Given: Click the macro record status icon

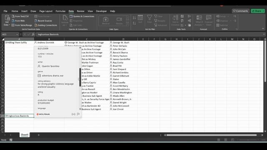Looking at the screenshot, I should tap(11, 140).
